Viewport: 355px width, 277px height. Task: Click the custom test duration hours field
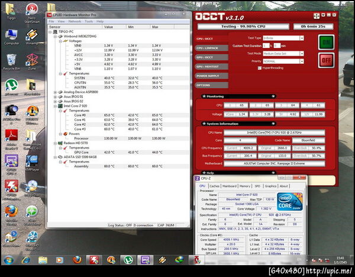coord(266,45)
